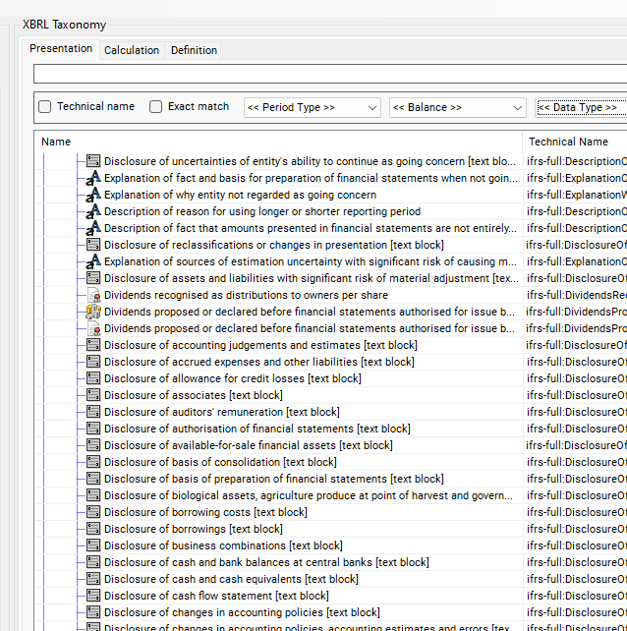Click the text block icon beside Disclosure of associates

tap(93, 395)
